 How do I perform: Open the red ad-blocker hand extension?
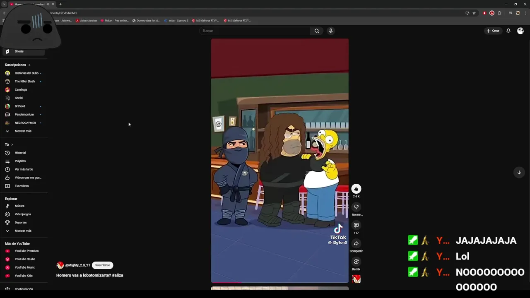tap(484, 13)
